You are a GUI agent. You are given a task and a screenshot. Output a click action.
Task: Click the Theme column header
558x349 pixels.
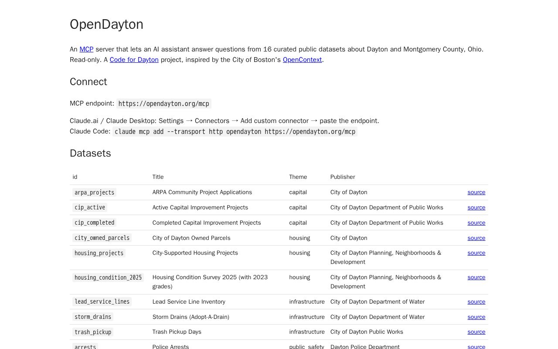coord(298,177)
